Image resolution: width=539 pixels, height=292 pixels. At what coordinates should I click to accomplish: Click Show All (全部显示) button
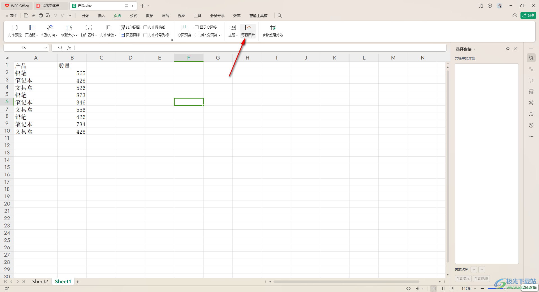[463, 279]
